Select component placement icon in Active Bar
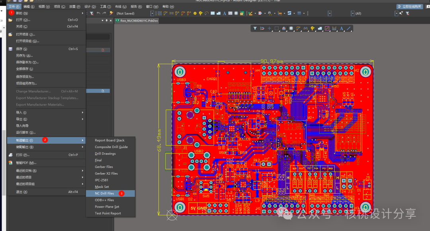This screenshot has width=430, height=231. [x=291, y=28]
